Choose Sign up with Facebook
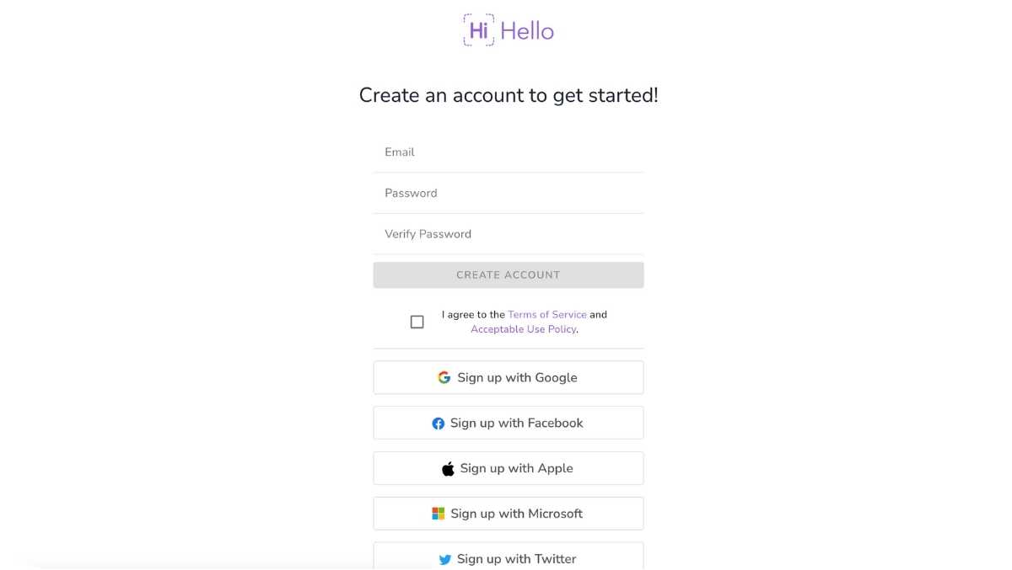 coord(508,423)
